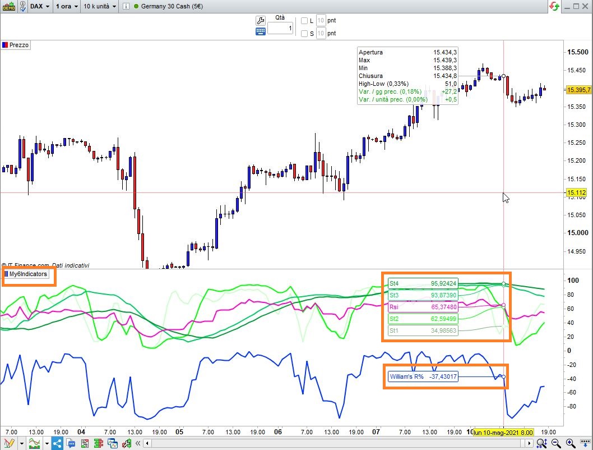Click 'Germany 30 Cash (5€)' instrument name

[172, 6]
